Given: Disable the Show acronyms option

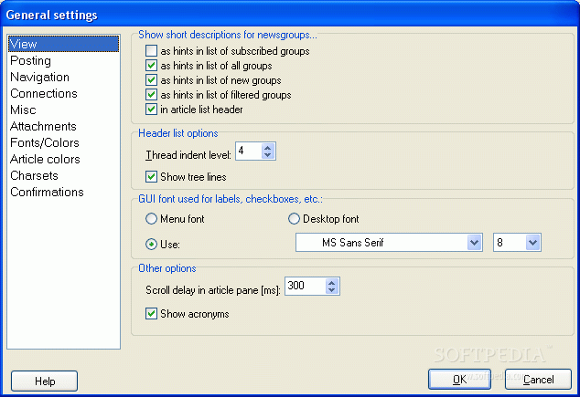Looking at the screenshot, I should 151,314.
